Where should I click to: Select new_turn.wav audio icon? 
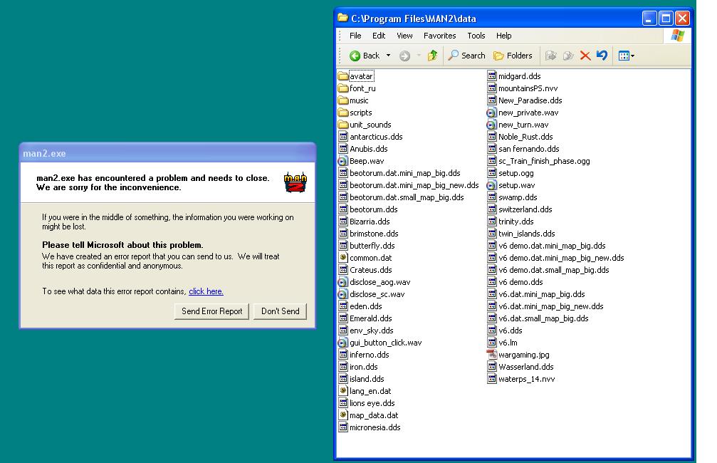coord(491,125)
